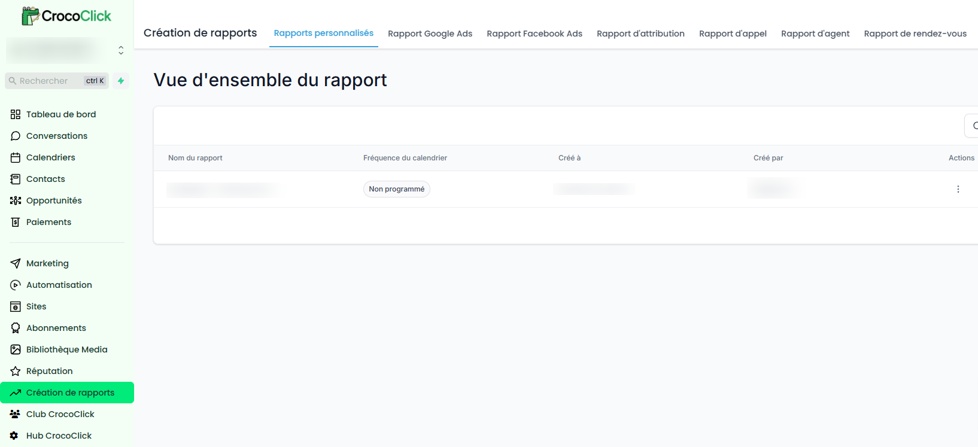978x447 pixels.
Task: Click the Automatisation play-circle icon
Action: [x=16, y=285]
